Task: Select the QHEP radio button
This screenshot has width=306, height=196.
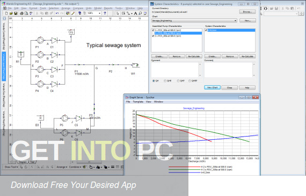Action: [x=190, y=81]
